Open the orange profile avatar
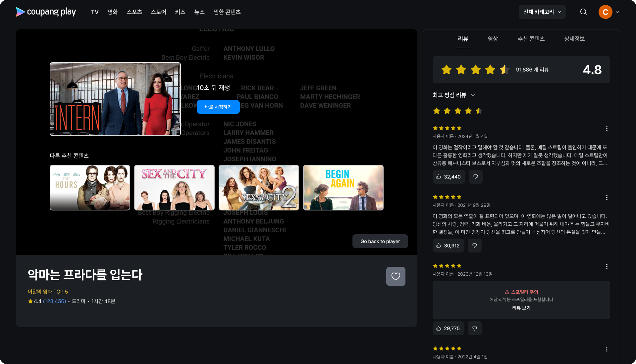Viewport: 636px width, 364px height. pos(605,12)
